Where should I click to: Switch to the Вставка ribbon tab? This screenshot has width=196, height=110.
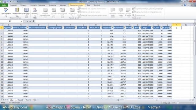(x=23, y=5)
